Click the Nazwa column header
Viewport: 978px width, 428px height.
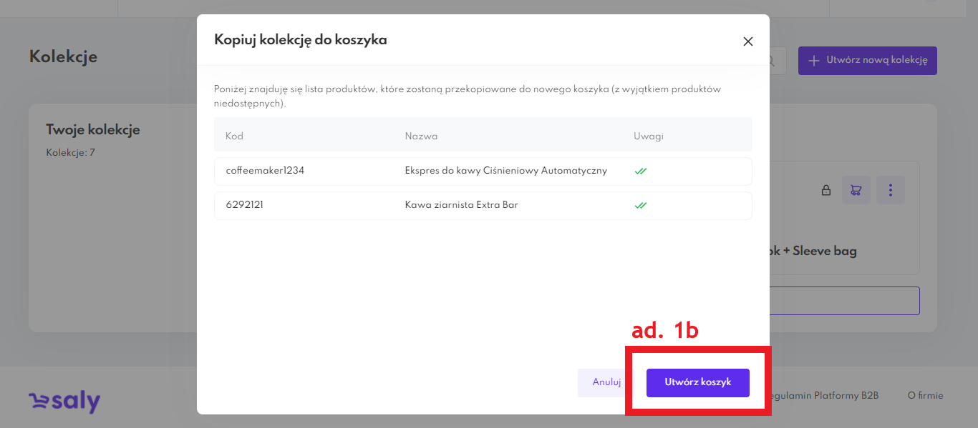click(421, 136)
